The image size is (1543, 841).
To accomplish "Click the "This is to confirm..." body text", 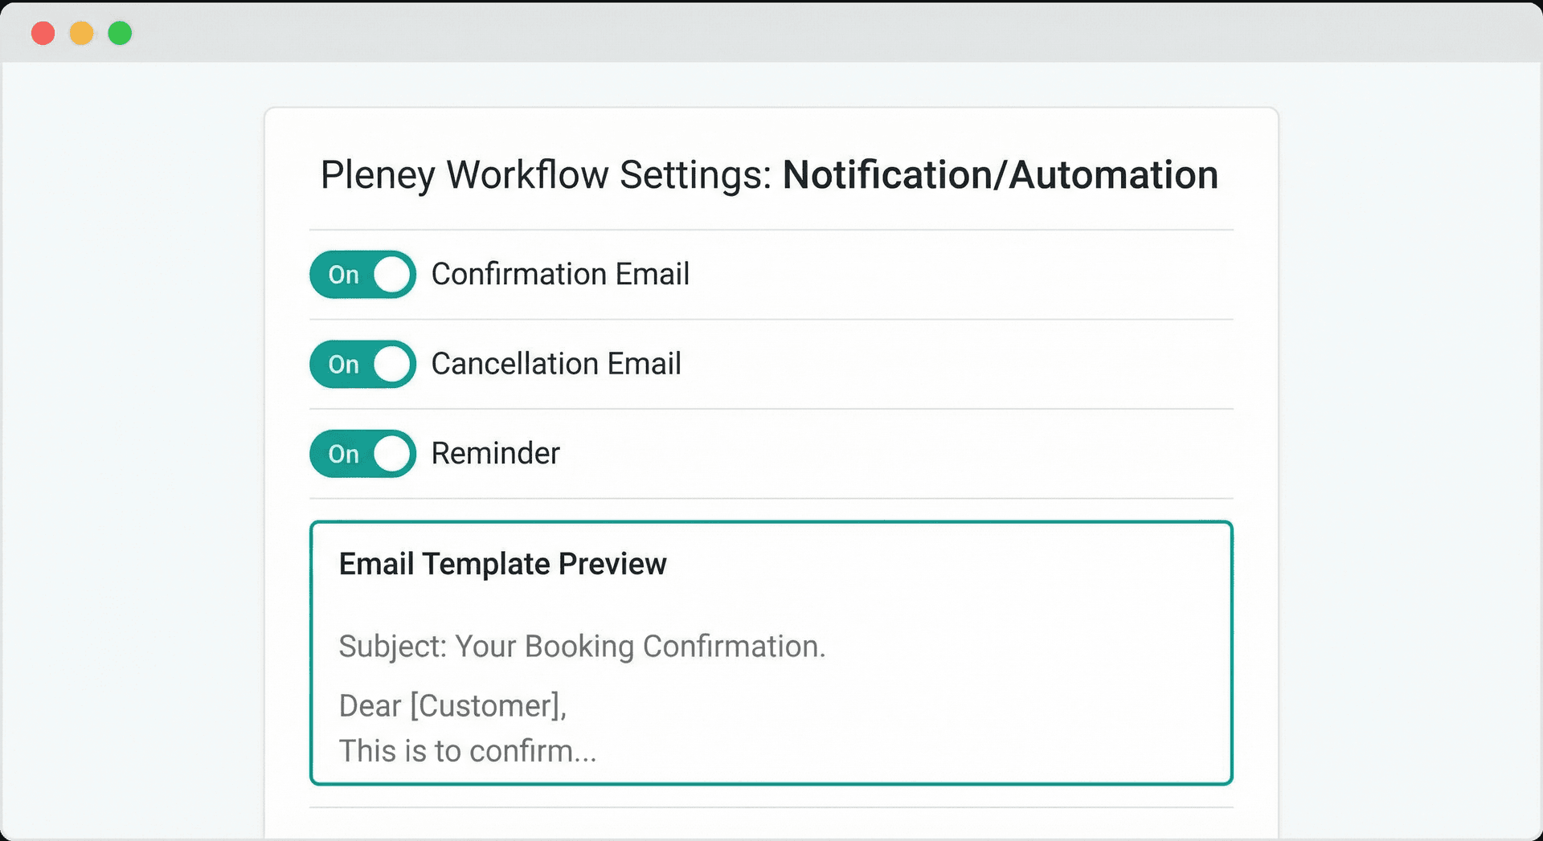I will coord(467,751).
